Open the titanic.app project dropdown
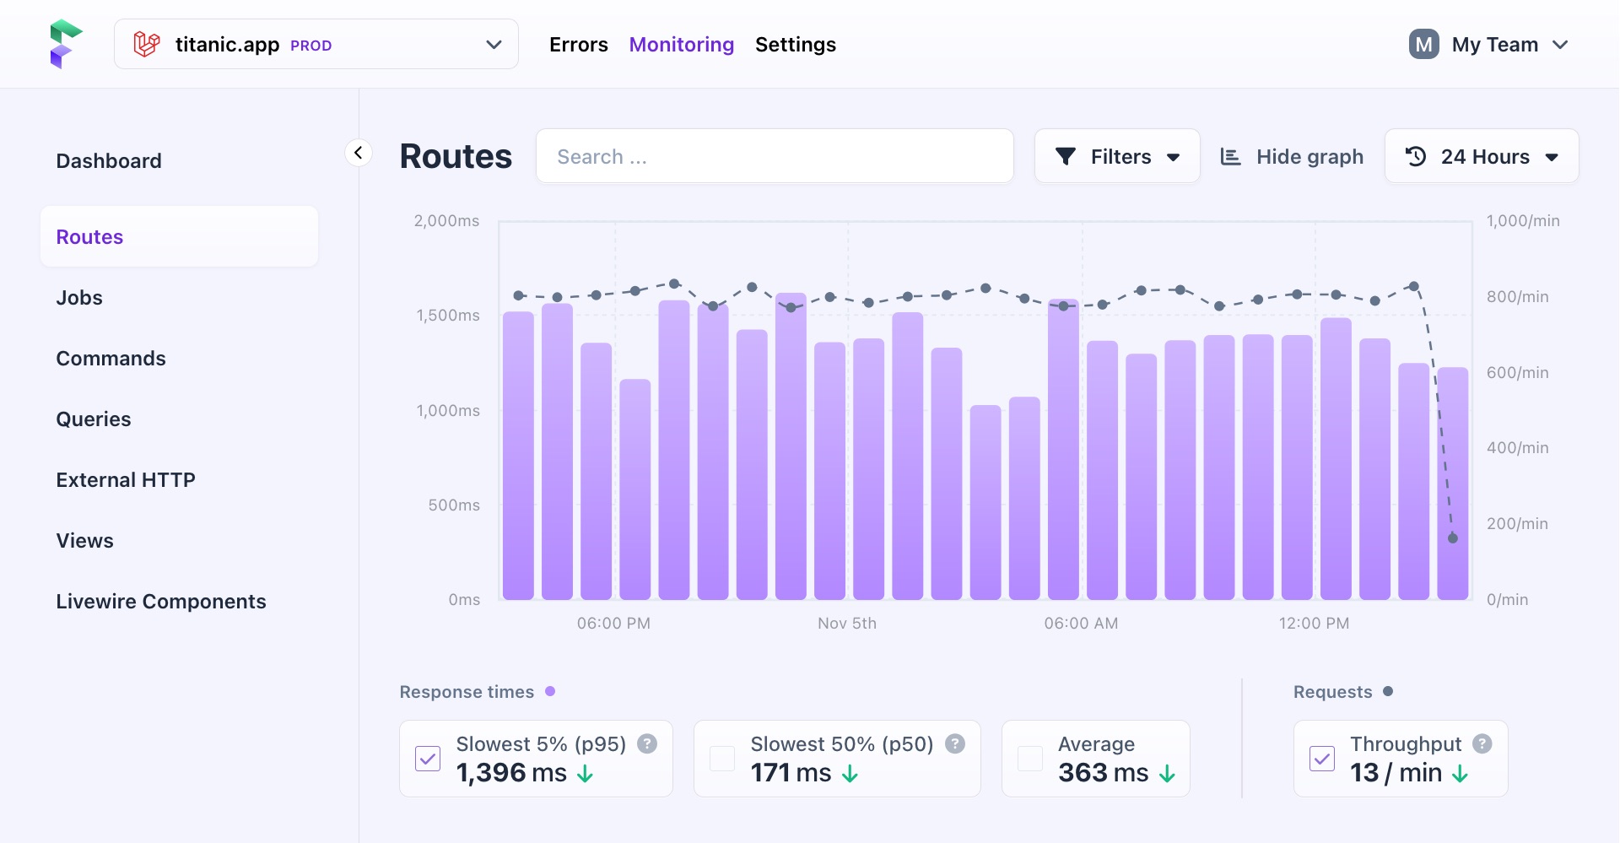The width and height of the screenshot is (1620, 843). point(494,44)
